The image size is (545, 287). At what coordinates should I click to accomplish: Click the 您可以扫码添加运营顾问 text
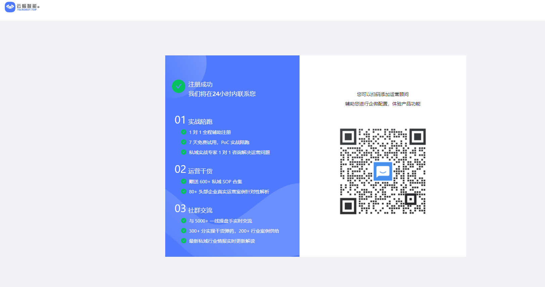pyautogui.click(x=383, y=94)
